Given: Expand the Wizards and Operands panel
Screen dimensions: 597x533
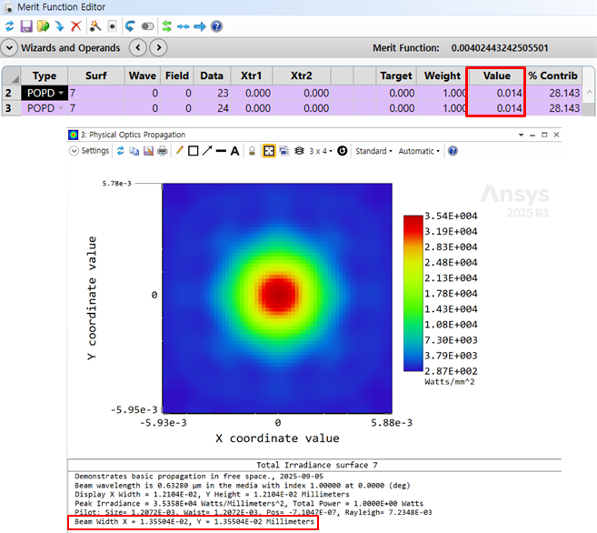Looking at the screenshot, I should point(10,47).
